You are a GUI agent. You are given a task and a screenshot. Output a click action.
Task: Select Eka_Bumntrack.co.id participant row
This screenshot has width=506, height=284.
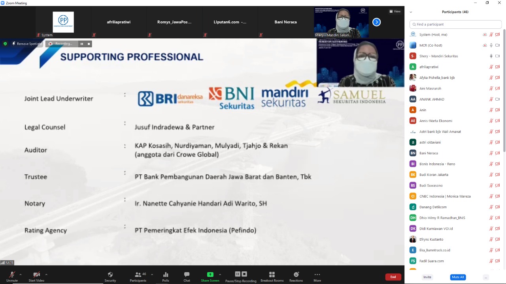coord(455,250)
